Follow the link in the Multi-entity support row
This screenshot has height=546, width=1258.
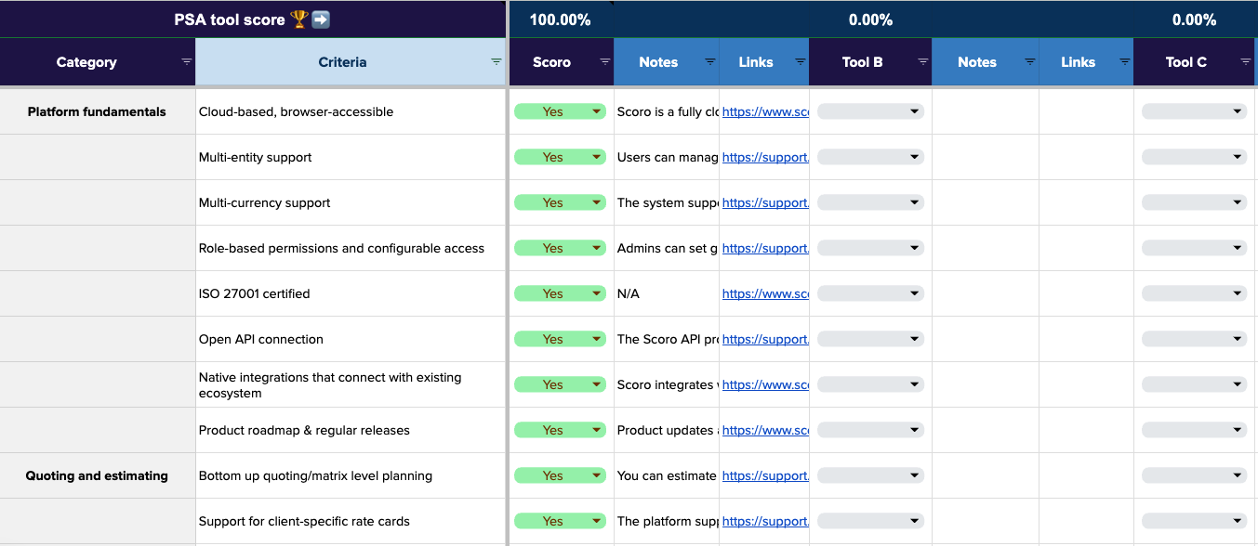click(765, 157)
